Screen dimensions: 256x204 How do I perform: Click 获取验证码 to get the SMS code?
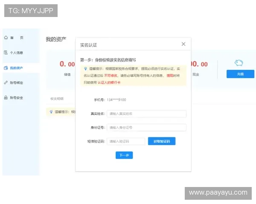coord(162,141)
